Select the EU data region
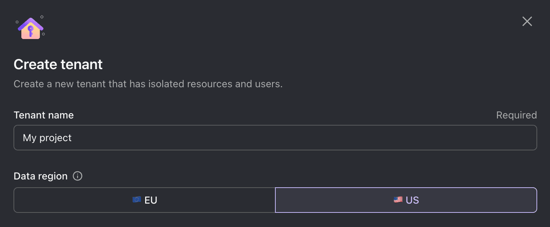The width and height of the screenshot is (550, 227). (144, 200)
